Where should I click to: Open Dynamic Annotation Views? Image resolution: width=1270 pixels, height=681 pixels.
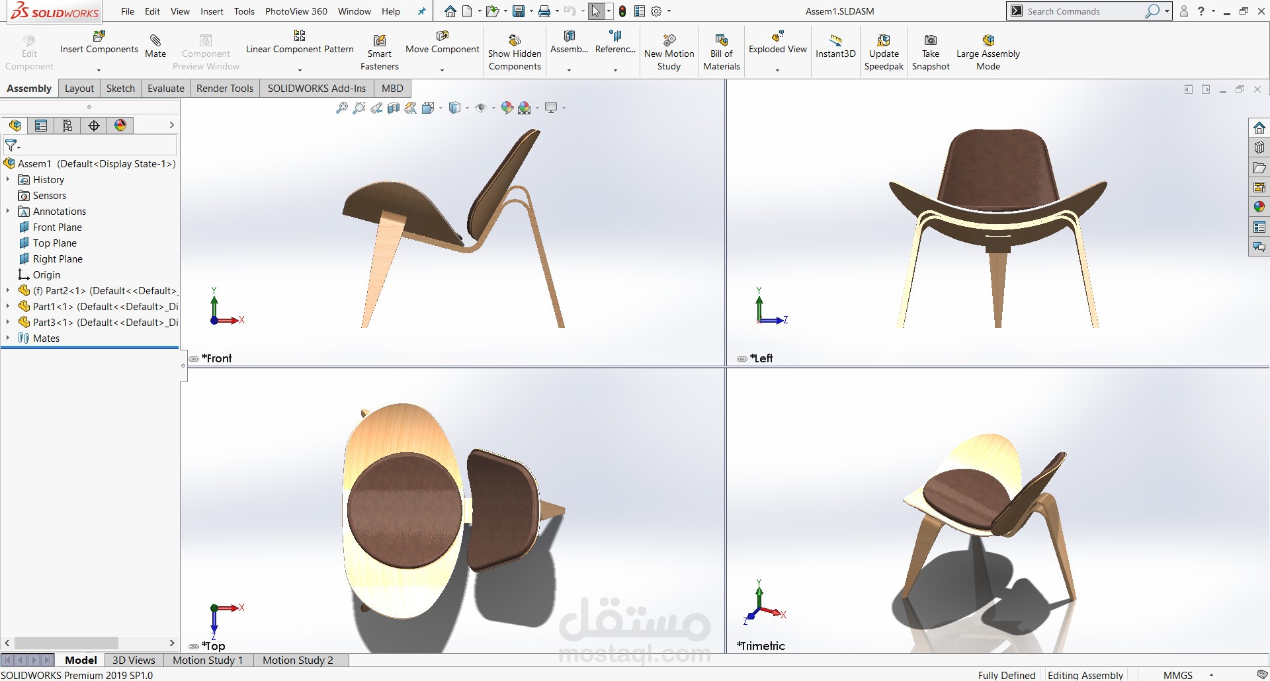point(411,108)
